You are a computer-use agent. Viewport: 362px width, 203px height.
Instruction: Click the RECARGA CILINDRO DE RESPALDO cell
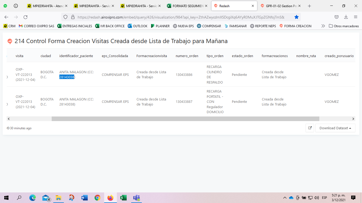click(215, 75)
